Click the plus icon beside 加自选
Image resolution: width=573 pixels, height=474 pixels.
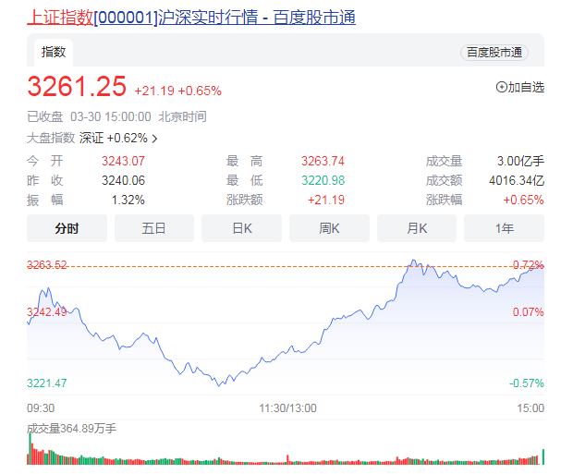[502, 88]
